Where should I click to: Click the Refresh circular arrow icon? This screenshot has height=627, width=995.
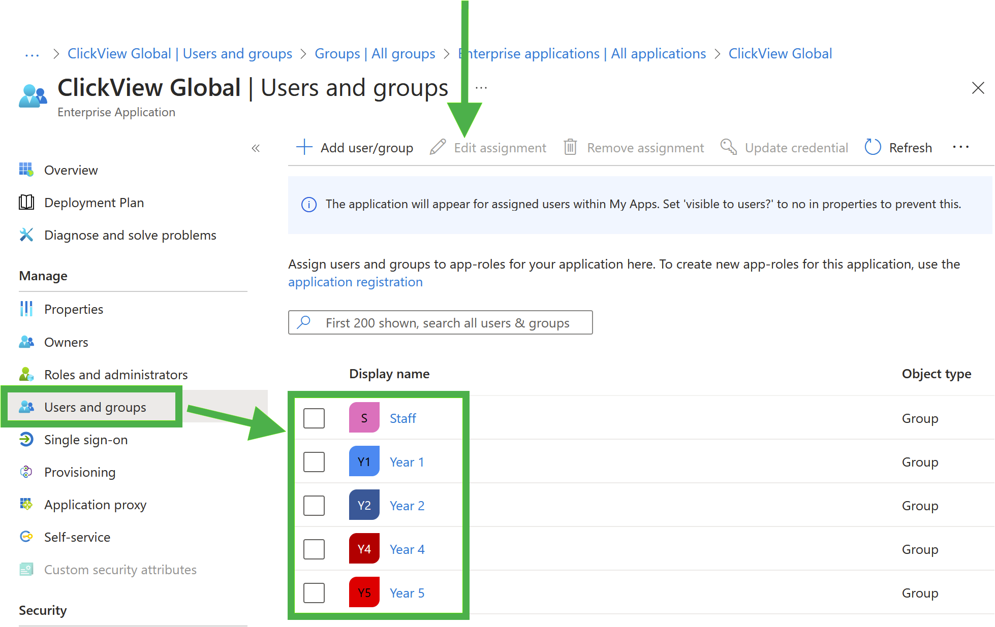pyautogui.click(x=873, y=147)
